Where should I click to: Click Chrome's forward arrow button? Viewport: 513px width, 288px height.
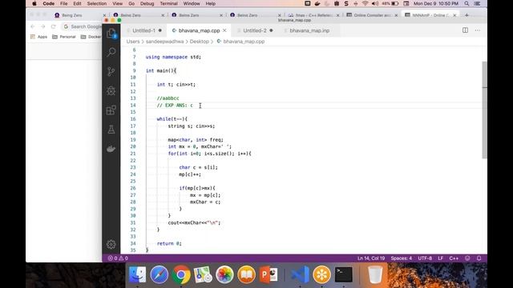(x=42, y=26)
